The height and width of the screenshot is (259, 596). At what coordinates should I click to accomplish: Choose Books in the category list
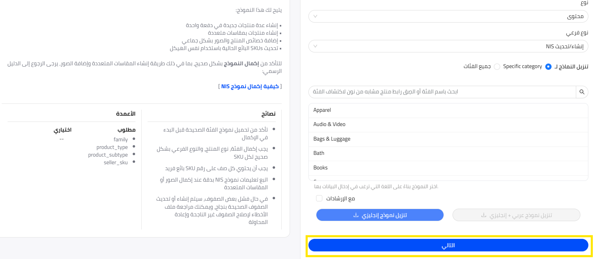(x=320, y=168)
